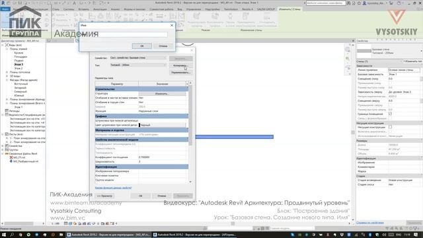Image resolution: width=423 pixels, height=238 pixels.
Task: Click the Виды (все) views icon in browser
Action: (7, 45)
